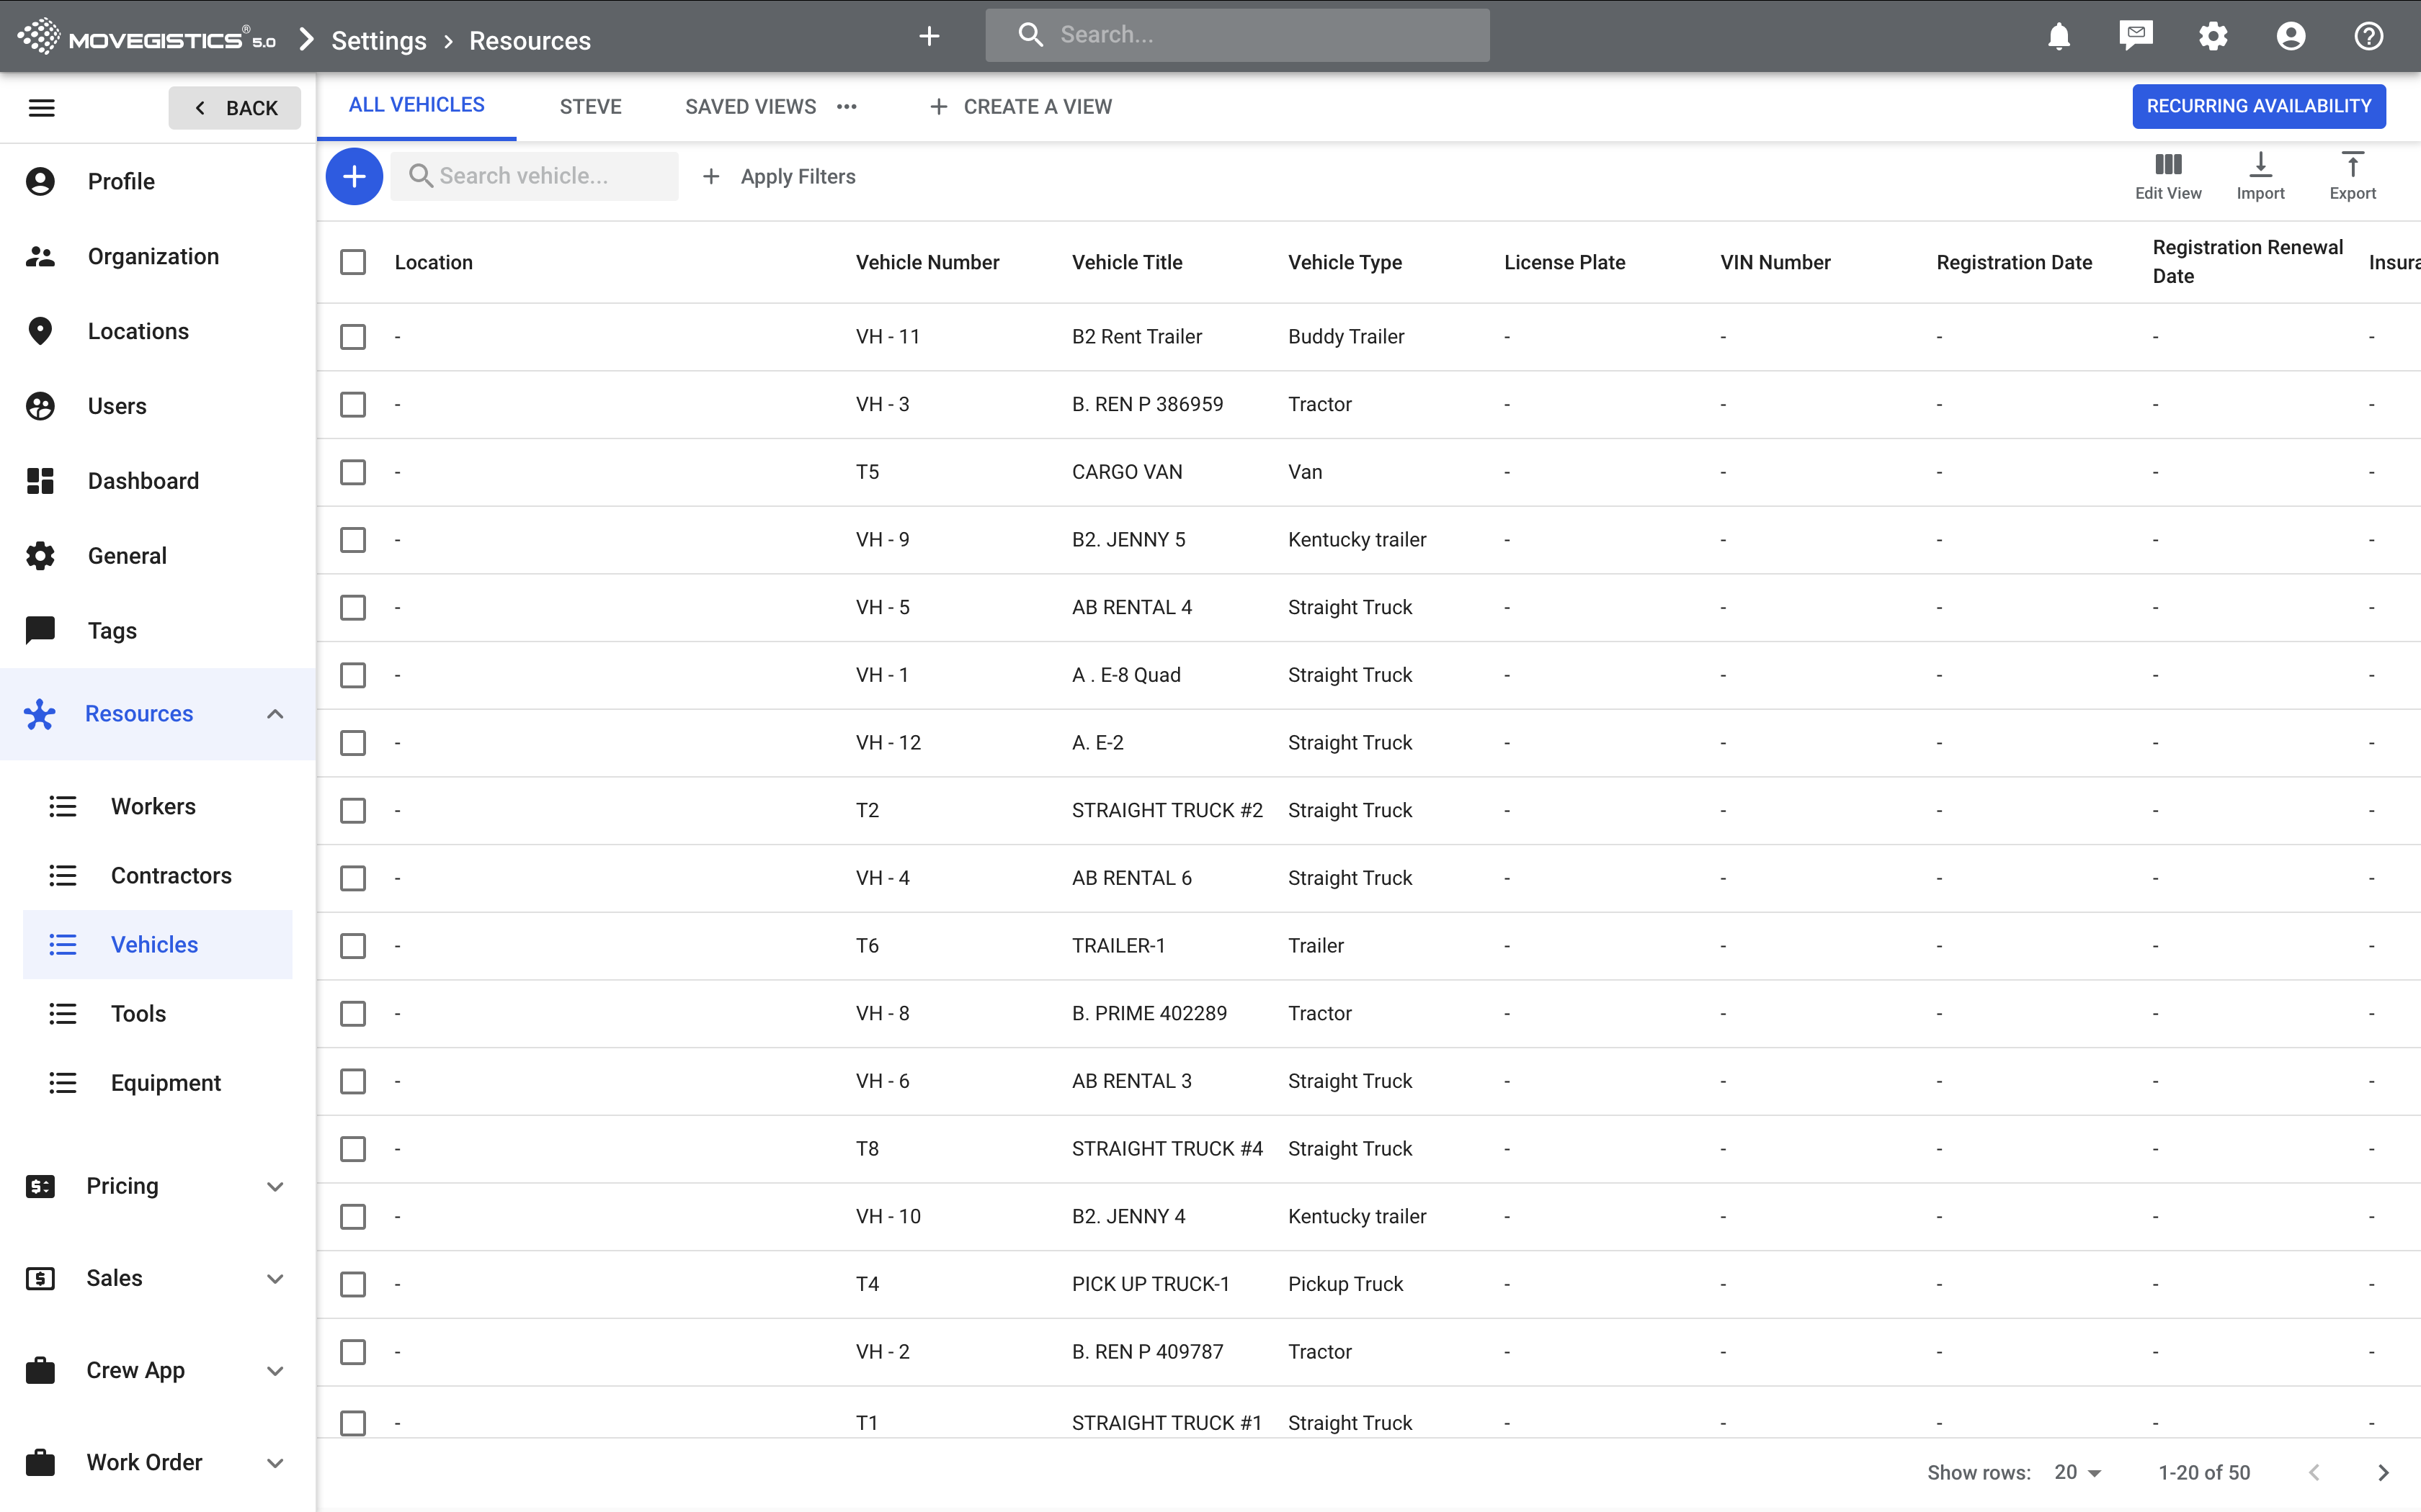Image resolution: width=2421 pixels, height=1512 pixels.
Task: Switch to the STEVE tab
Action: point(590,107)
